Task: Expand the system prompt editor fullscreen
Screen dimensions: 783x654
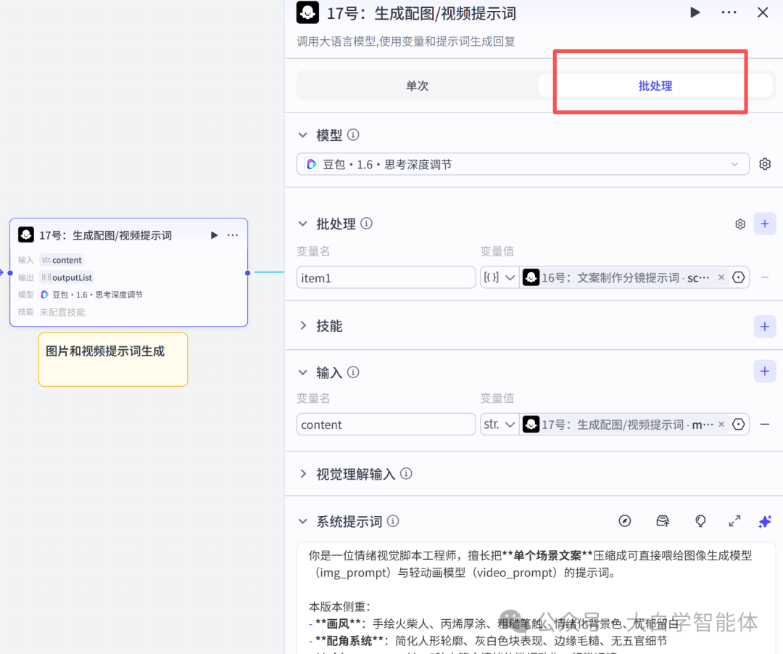Action: [734, 521]
